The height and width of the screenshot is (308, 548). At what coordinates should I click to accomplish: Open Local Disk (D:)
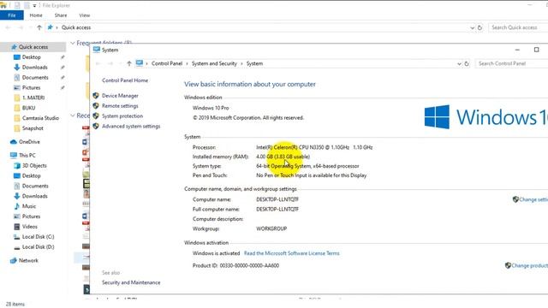[38, 247]
